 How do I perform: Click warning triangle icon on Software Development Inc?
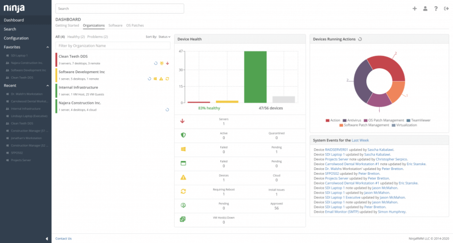pyautogui.click(x=161, y=79)
